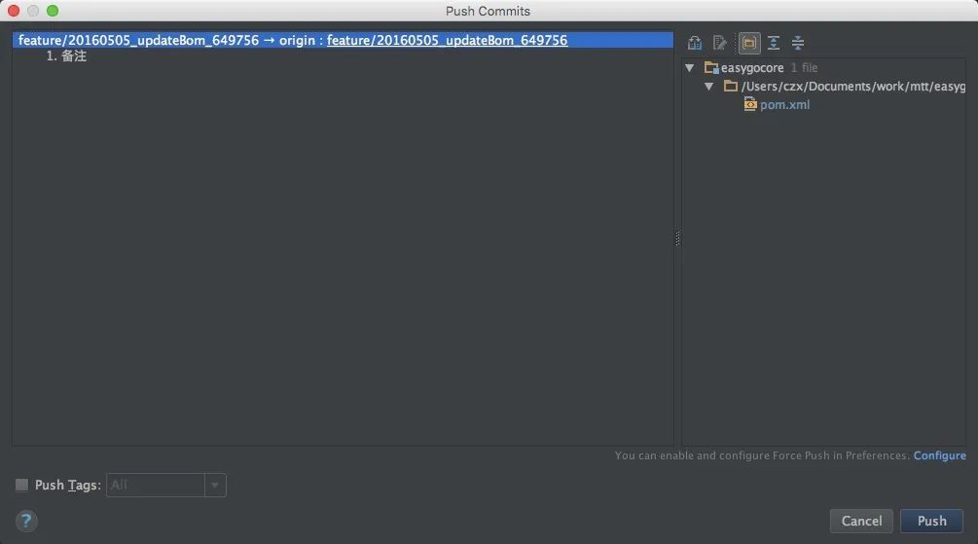The image size is (978, 544).
Task: Collapse the easygocore tree node
Action: (x=690, y=67)
